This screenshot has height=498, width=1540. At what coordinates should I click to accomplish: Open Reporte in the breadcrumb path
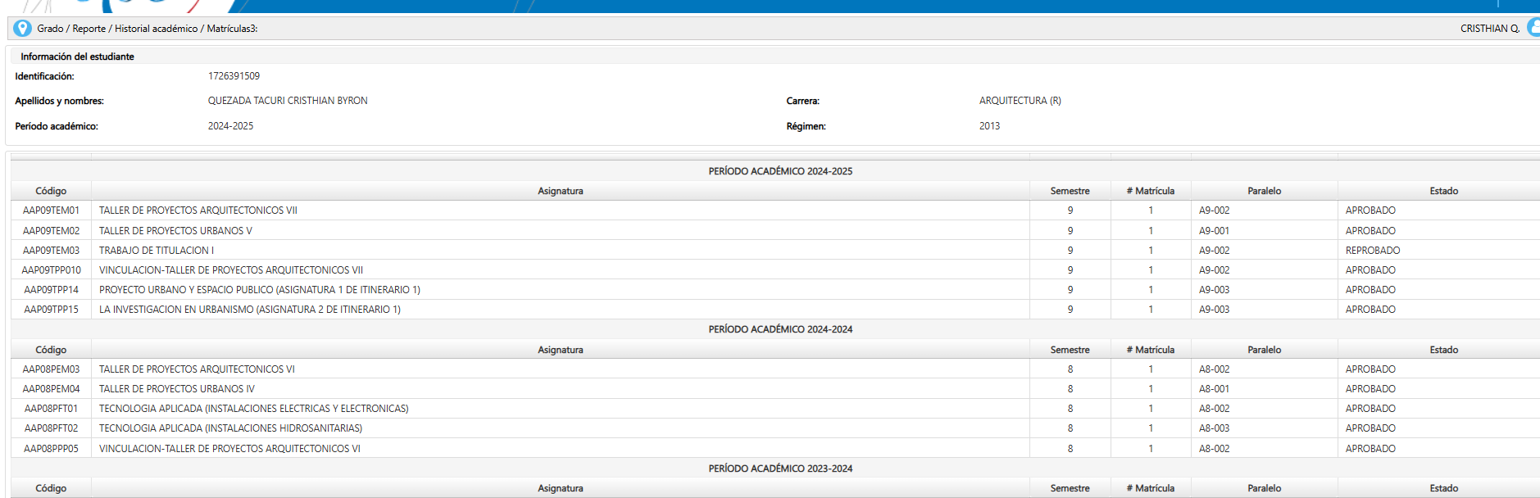89,29
